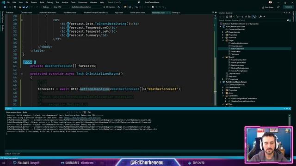This screenshot has width=296, height=166.
Task: Switch to the MainLayout.razor editor tab
Action: coord(138,12)
